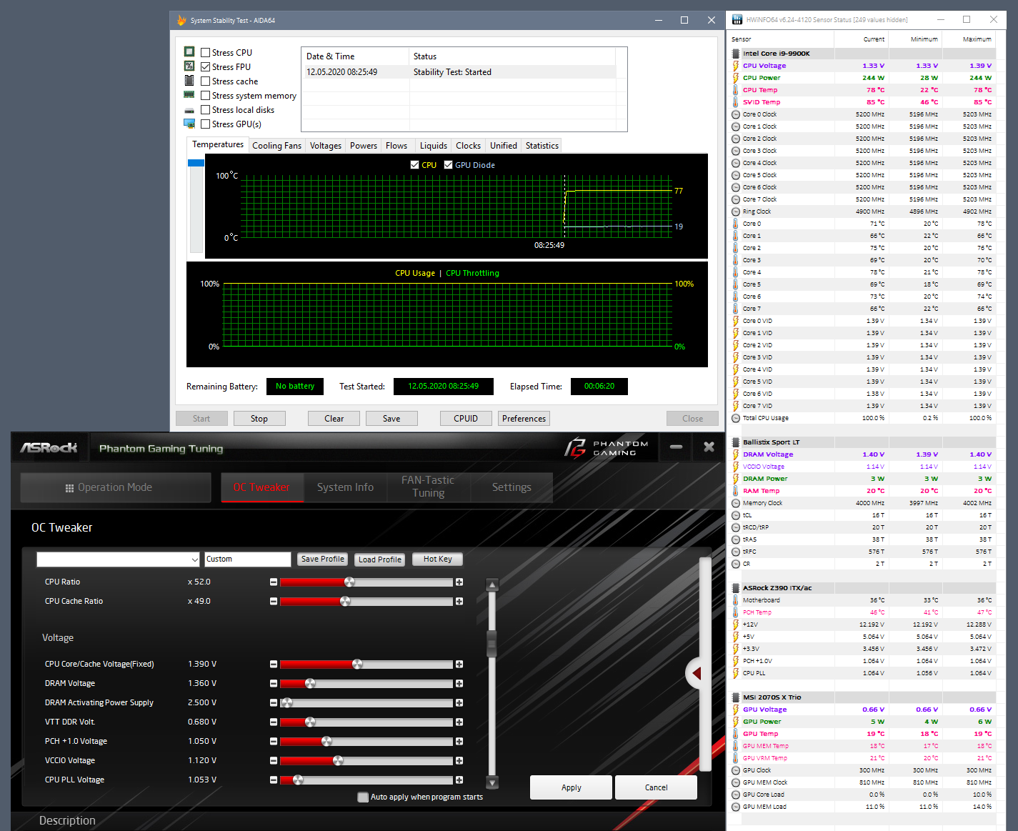1018x831 pixels.
Task: Open the Statistics tab in AIDA64
Action: click(x=542, y=146)
